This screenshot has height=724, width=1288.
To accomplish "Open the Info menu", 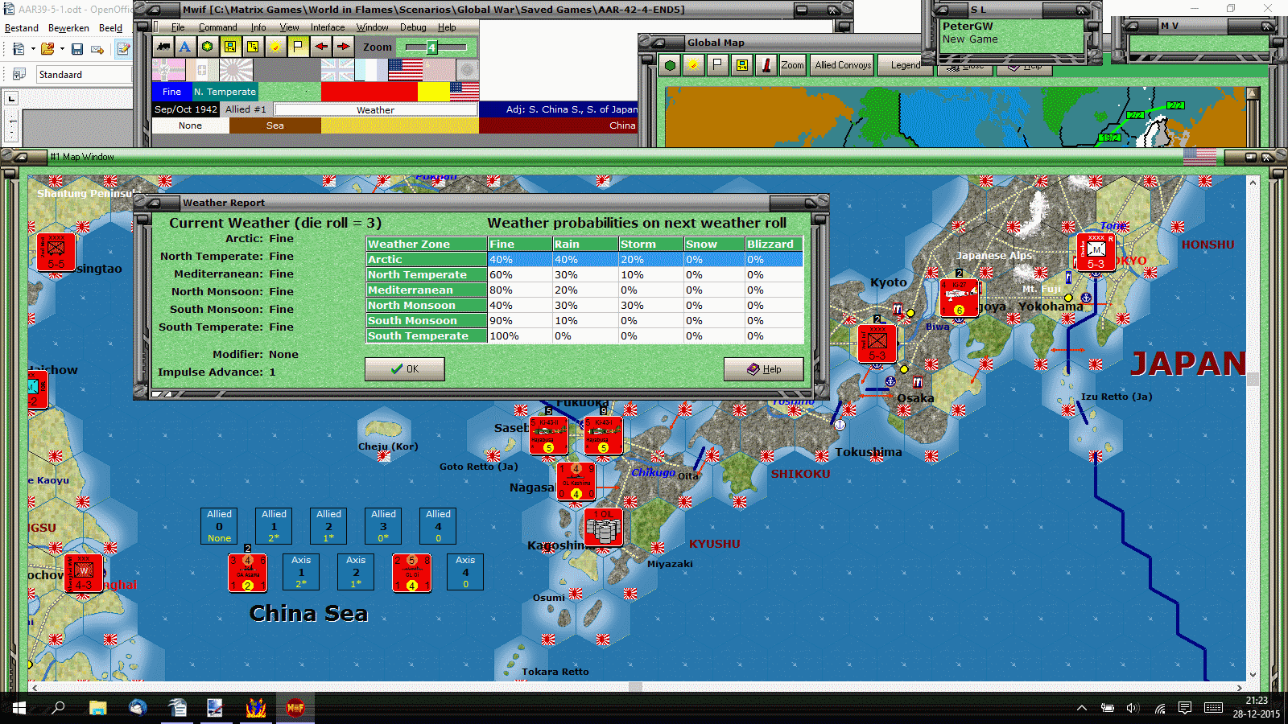I will click(258, 27).
